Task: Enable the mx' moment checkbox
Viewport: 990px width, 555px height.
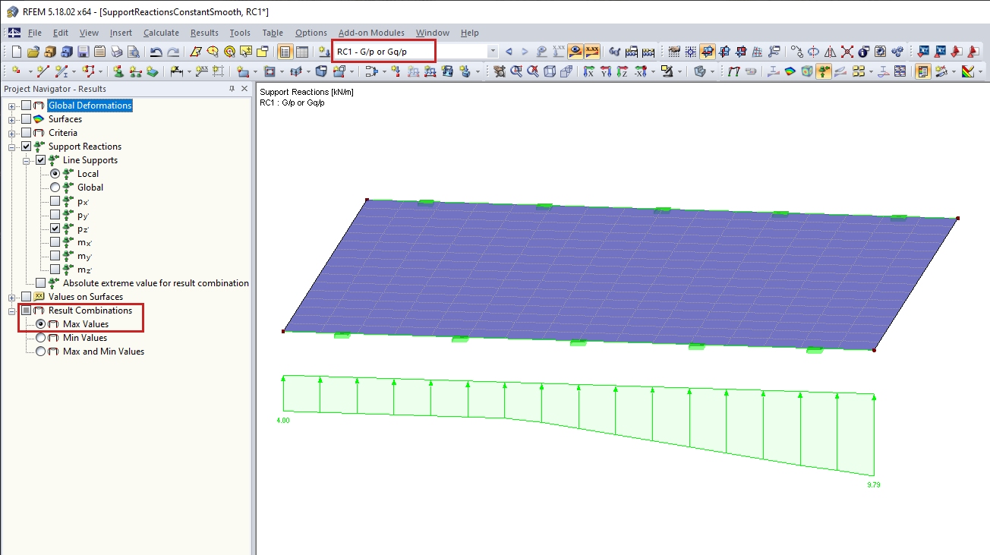Action: point(55,242)
